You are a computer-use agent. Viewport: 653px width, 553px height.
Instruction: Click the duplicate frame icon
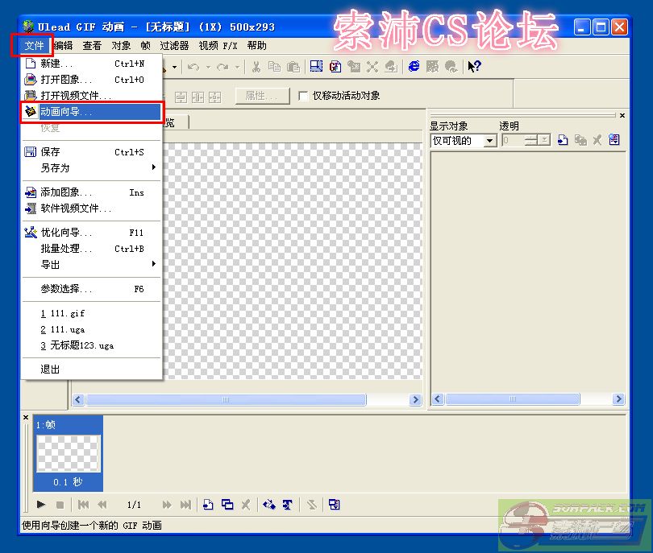click(227, 505)
